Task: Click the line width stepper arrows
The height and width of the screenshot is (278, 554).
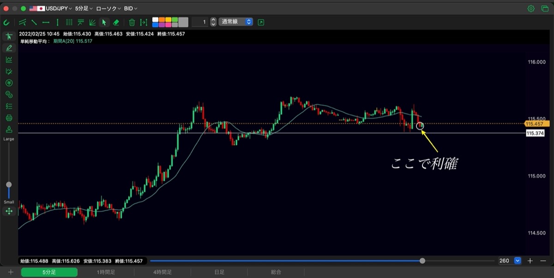Action: coord(213,22)
